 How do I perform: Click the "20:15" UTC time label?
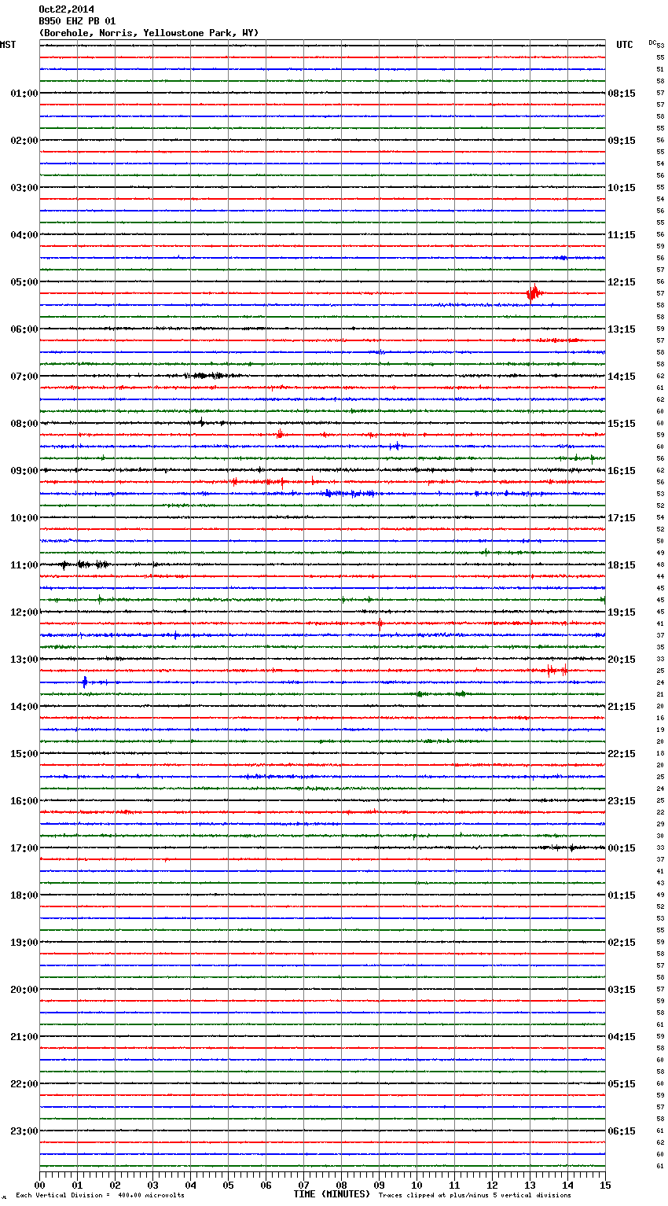622,660
